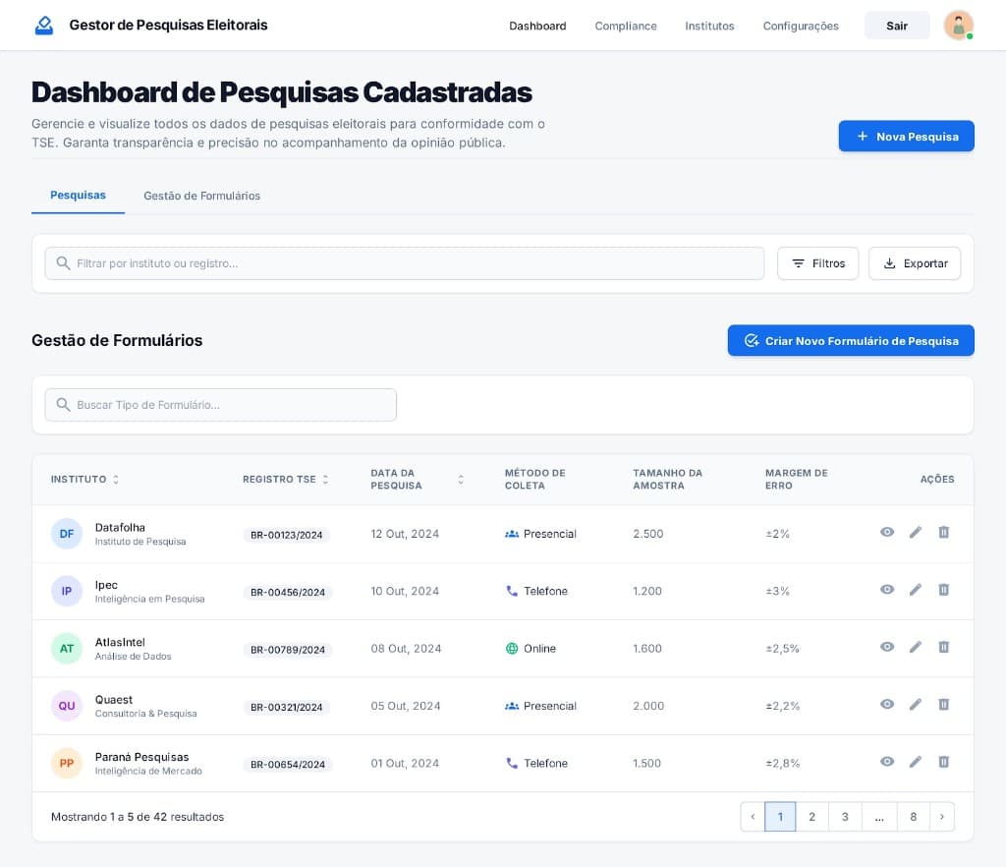Click registry badge BR-00654/2024
Viewport: 1006px width, 867px height.
(x=288, y=764)
